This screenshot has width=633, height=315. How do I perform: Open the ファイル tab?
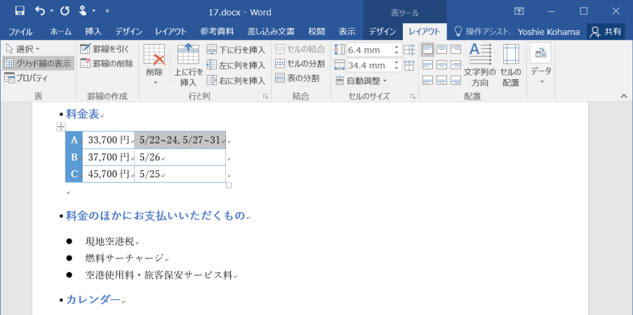point(20,31)
